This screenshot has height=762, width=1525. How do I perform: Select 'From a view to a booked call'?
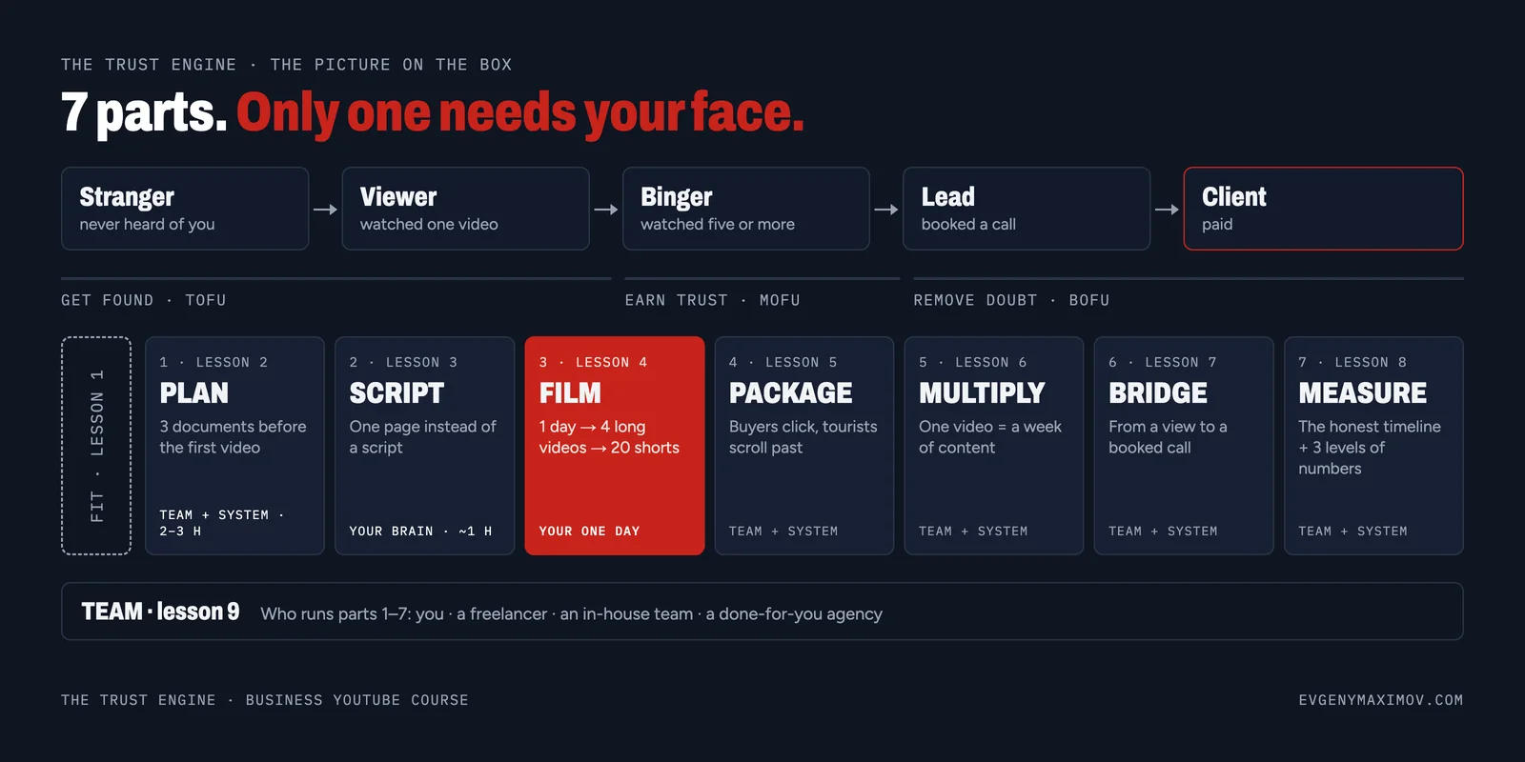click(1168, 437)
